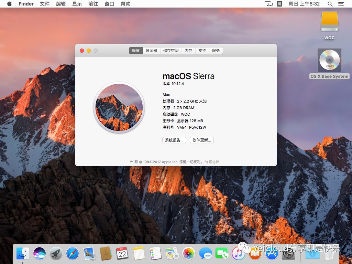
Task: Click the macOS Sierra round logo image
Action: click(119, 107)
